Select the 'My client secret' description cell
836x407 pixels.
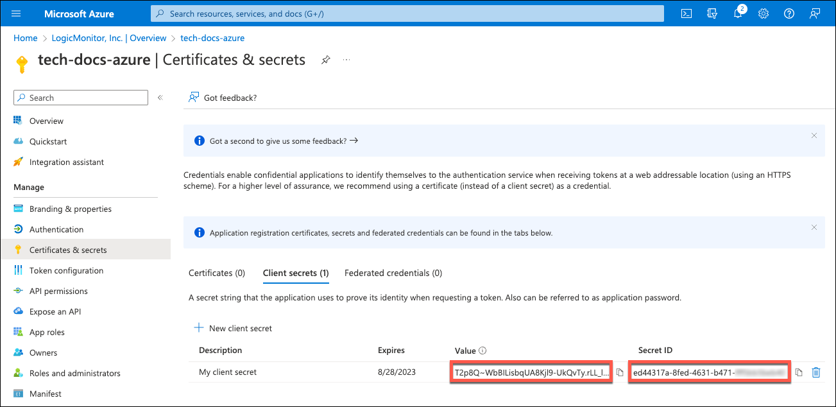228,372
